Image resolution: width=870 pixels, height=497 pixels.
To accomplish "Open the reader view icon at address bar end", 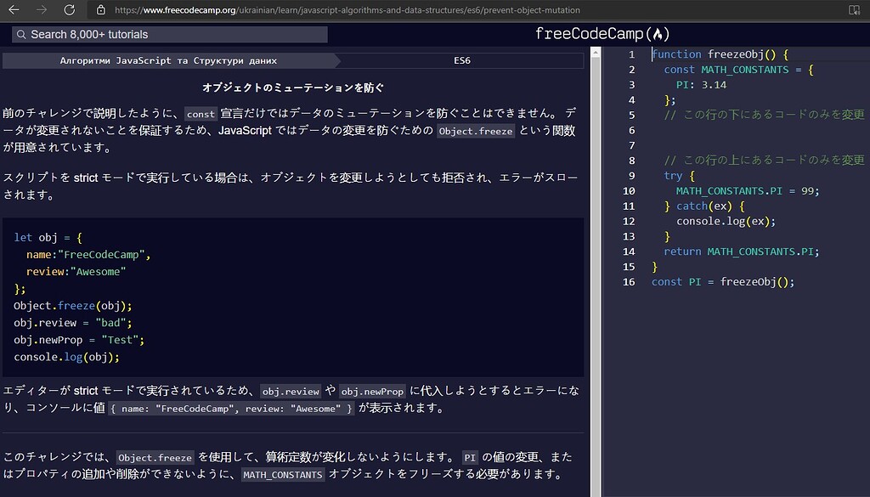I will [x=854, y=9].
